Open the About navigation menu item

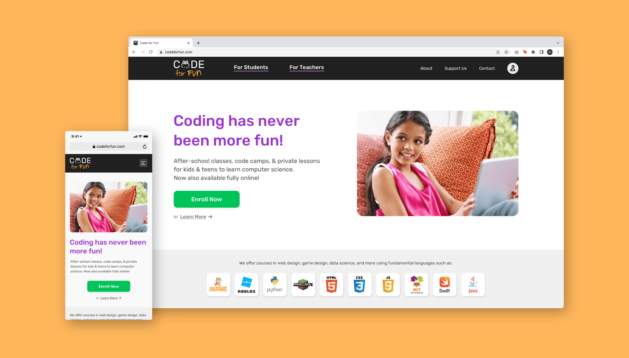(426, 68)
